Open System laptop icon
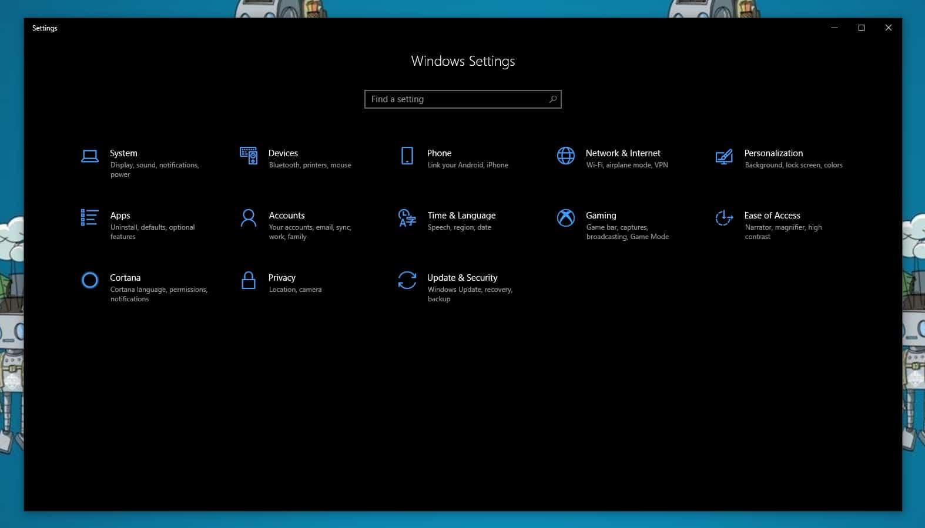Screen dimensions: 925x528 point(89,156)
